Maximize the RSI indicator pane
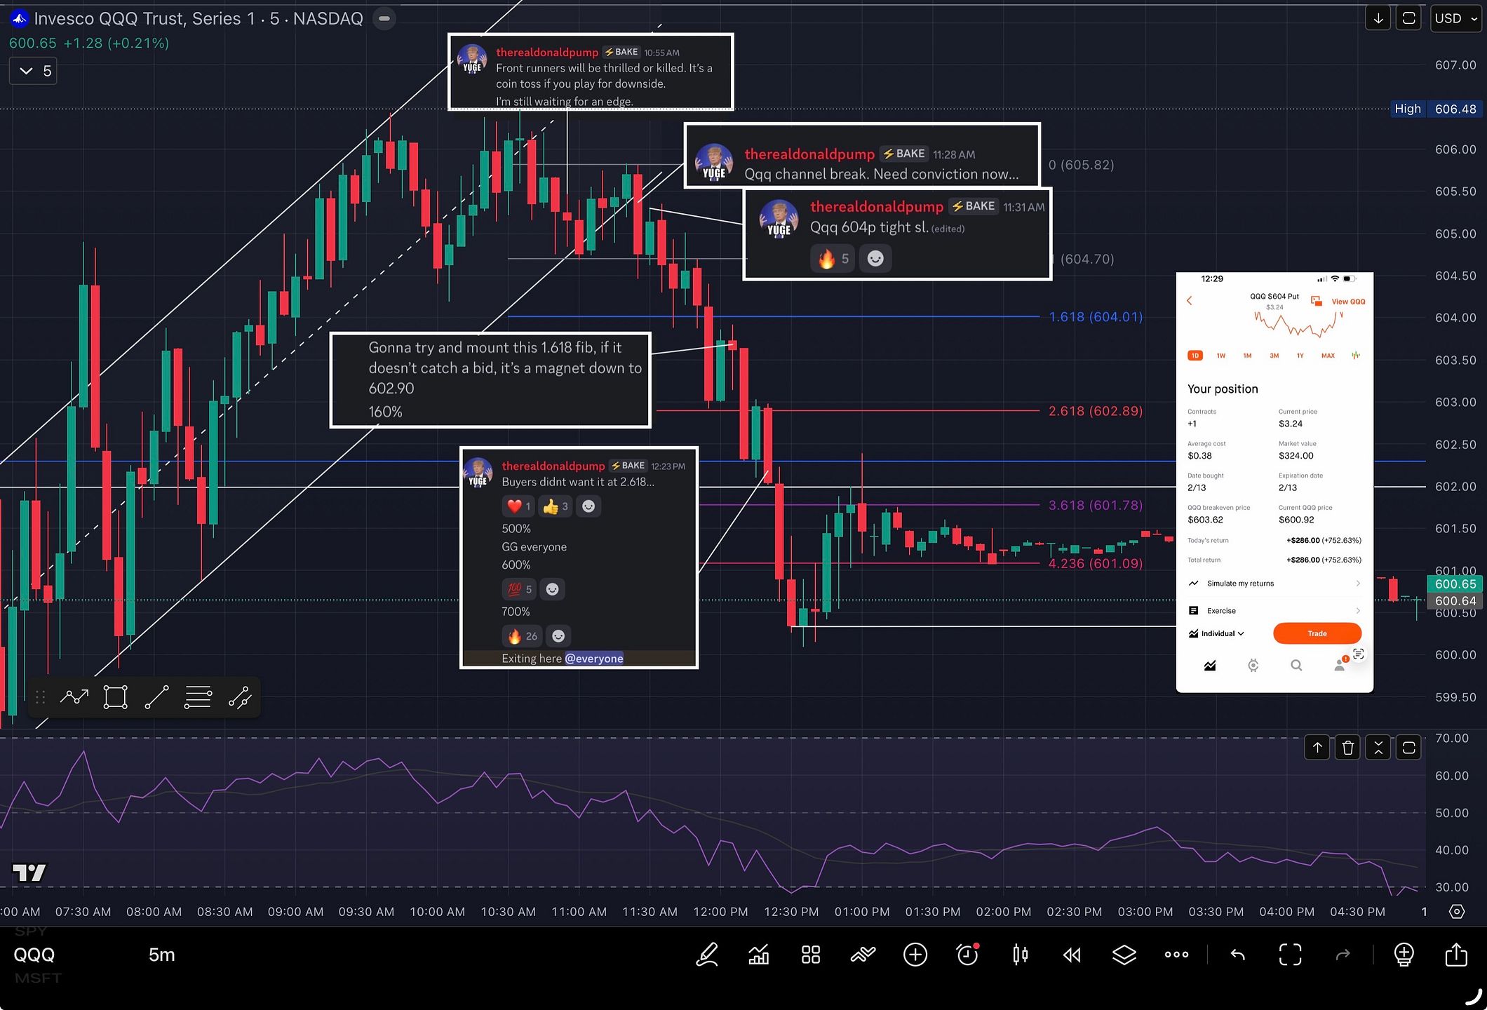 [x=1408, y=748]
